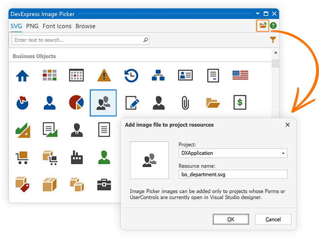Screen dimensions: 319x238
Task: Click the add-to-project-resources folder button
Action: tap(263, 25)
